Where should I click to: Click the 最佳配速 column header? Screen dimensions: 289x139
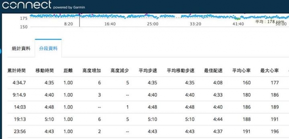click(214, 70)
